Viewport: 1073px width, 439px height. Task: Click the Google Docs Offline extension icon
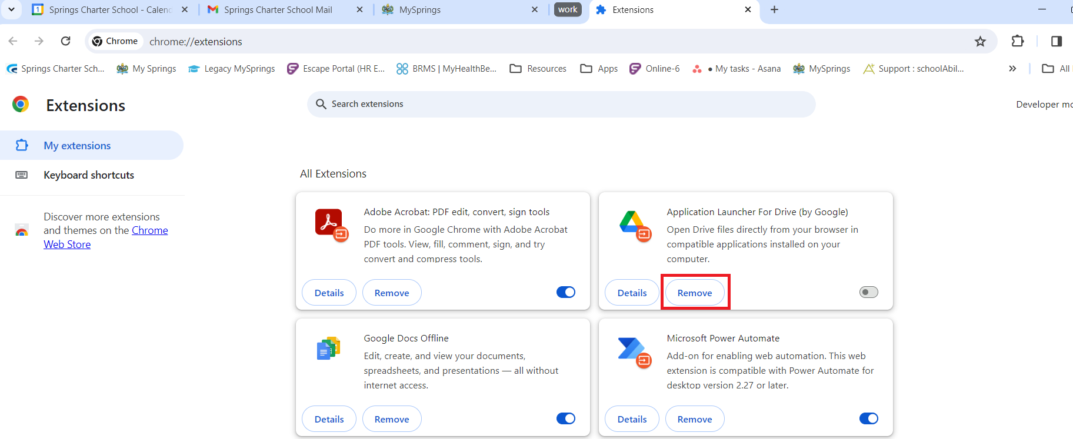pyautogui.click(x=329, y=349)
